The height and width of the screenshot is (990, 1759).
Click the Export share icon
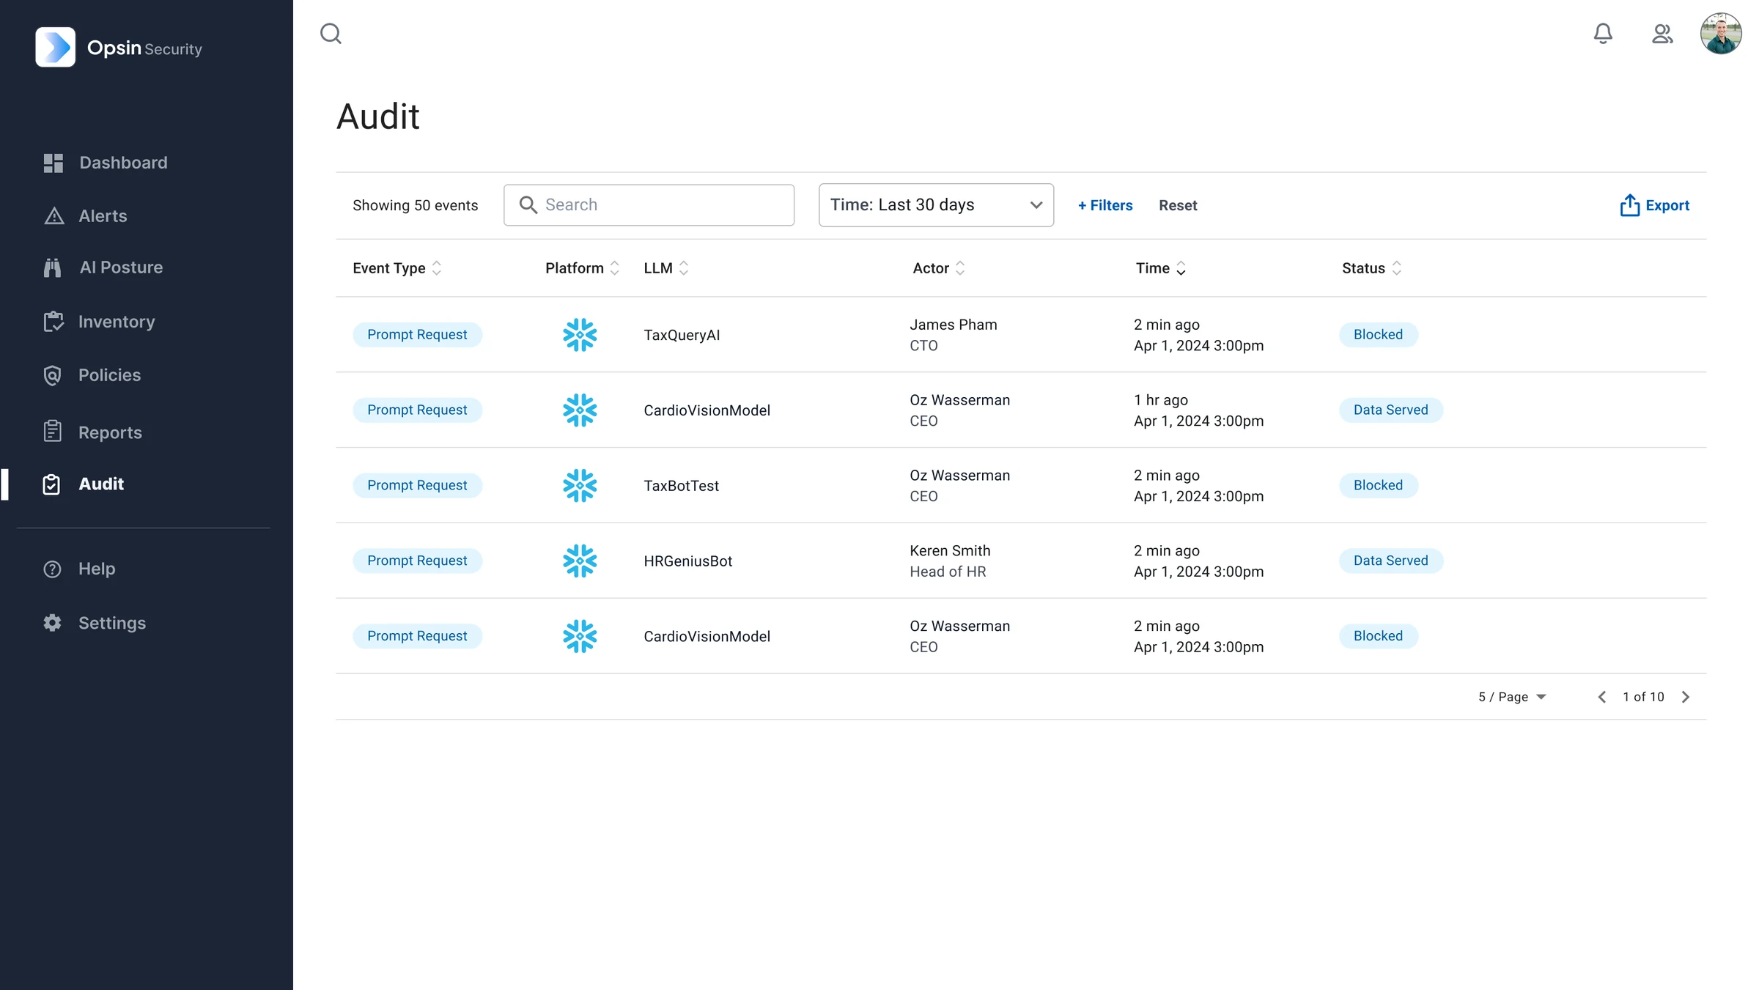(x=1629, y=205)
